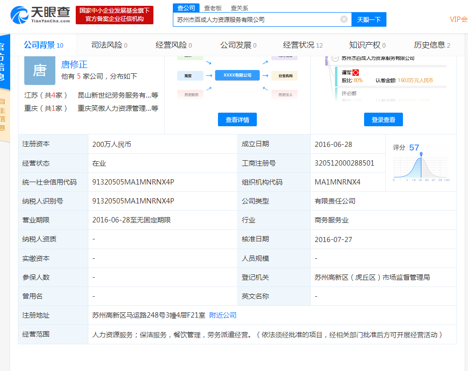Click the 查看详情 button

point(237,119)
